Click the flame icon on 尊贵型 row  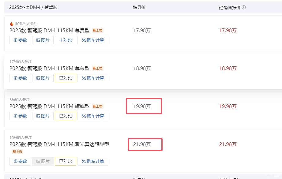(12, 24)
